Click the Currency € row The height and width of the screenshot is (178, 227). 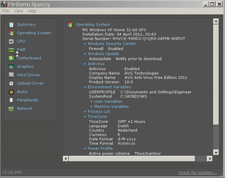(x=104, y=135)
